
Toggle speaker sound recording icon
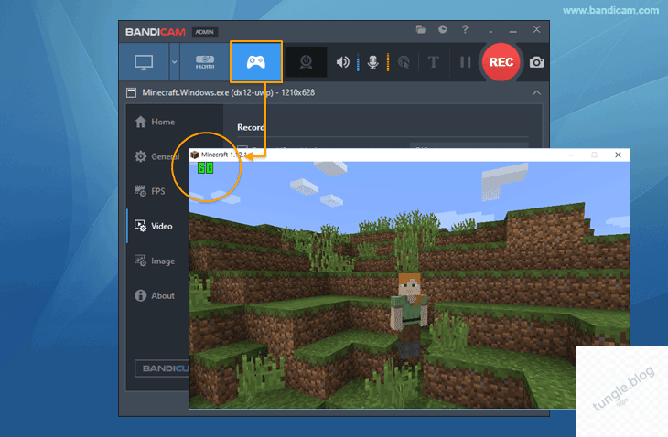[342, 62]
